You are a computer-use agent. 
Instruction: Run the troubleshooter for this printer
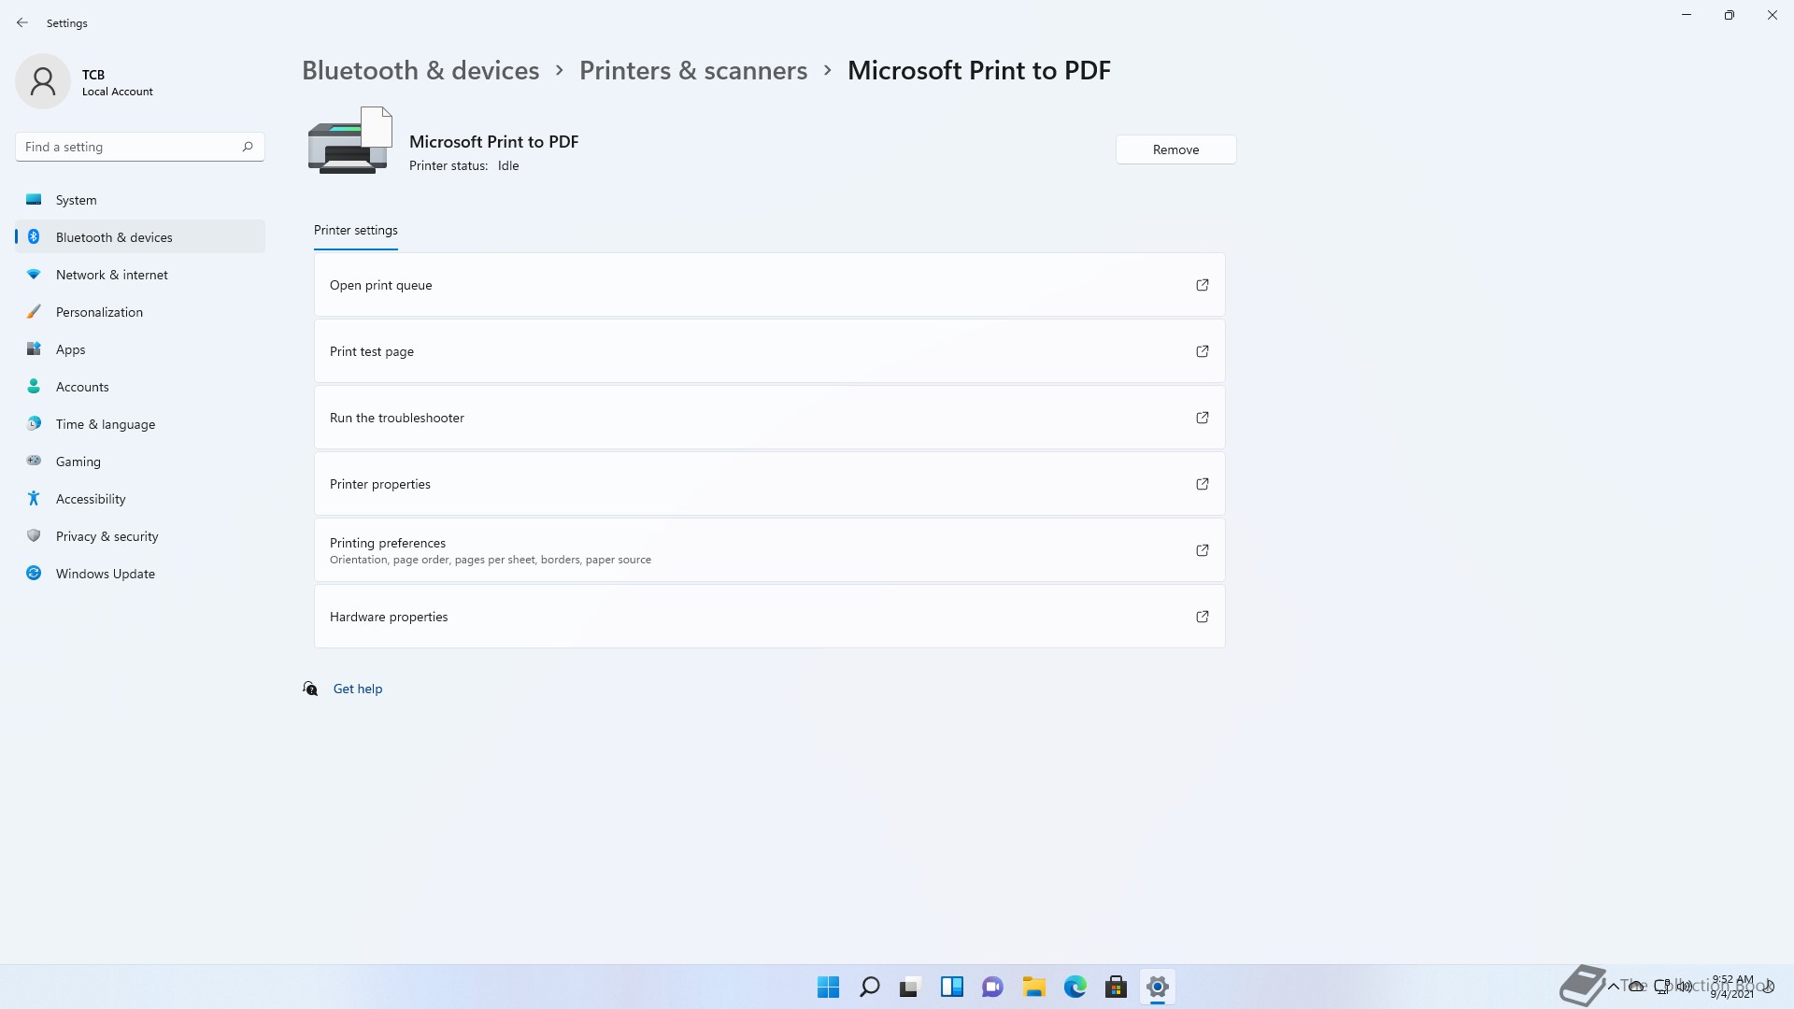tap(768, 418)
